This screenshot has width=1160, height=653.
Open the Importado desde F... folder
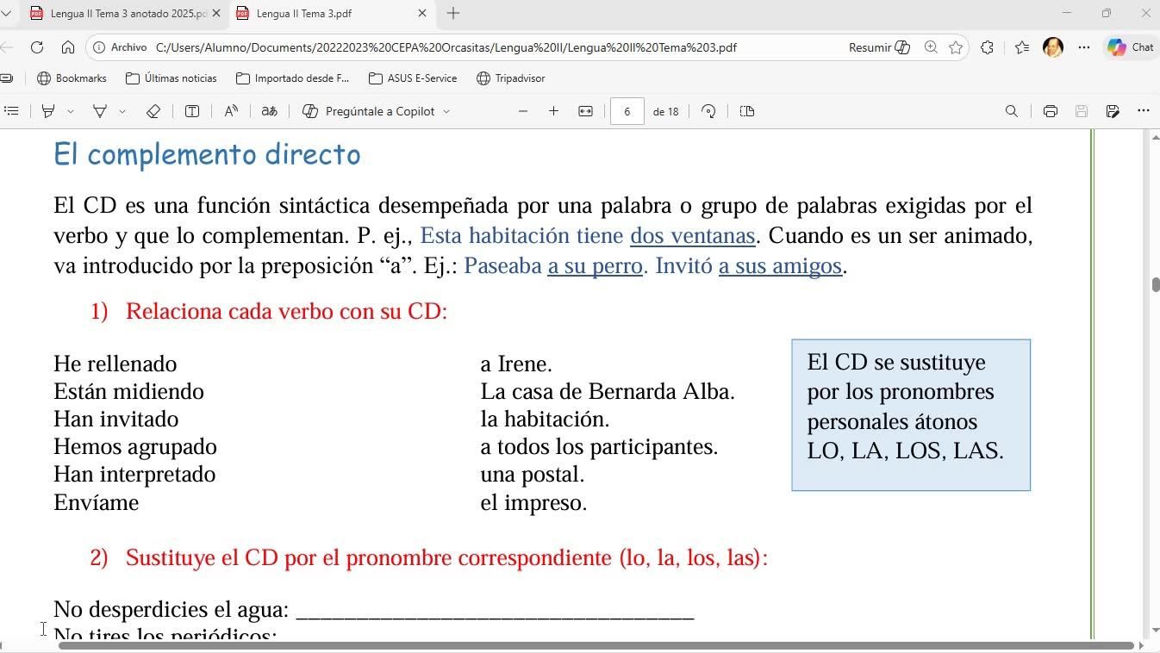[x=293, y=78]
